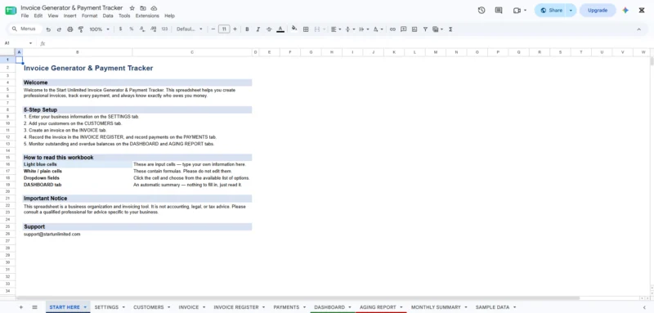The image size is (654, 313).
Task: Click the font size field
Action: point(224,29)
